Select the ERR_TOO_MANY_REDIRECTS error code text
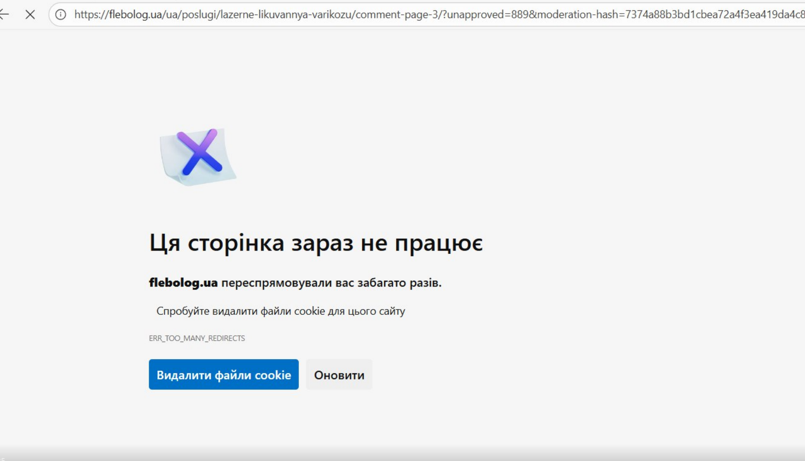The width and height of the screenshot is (805, 461). pyautogui.click(x=197, y=338)
